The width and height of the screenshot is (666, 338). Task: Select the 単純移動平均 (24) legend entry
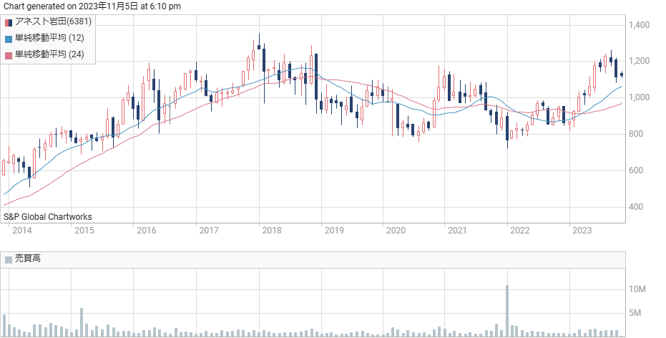pyautogui.click(x=49, y=54)
